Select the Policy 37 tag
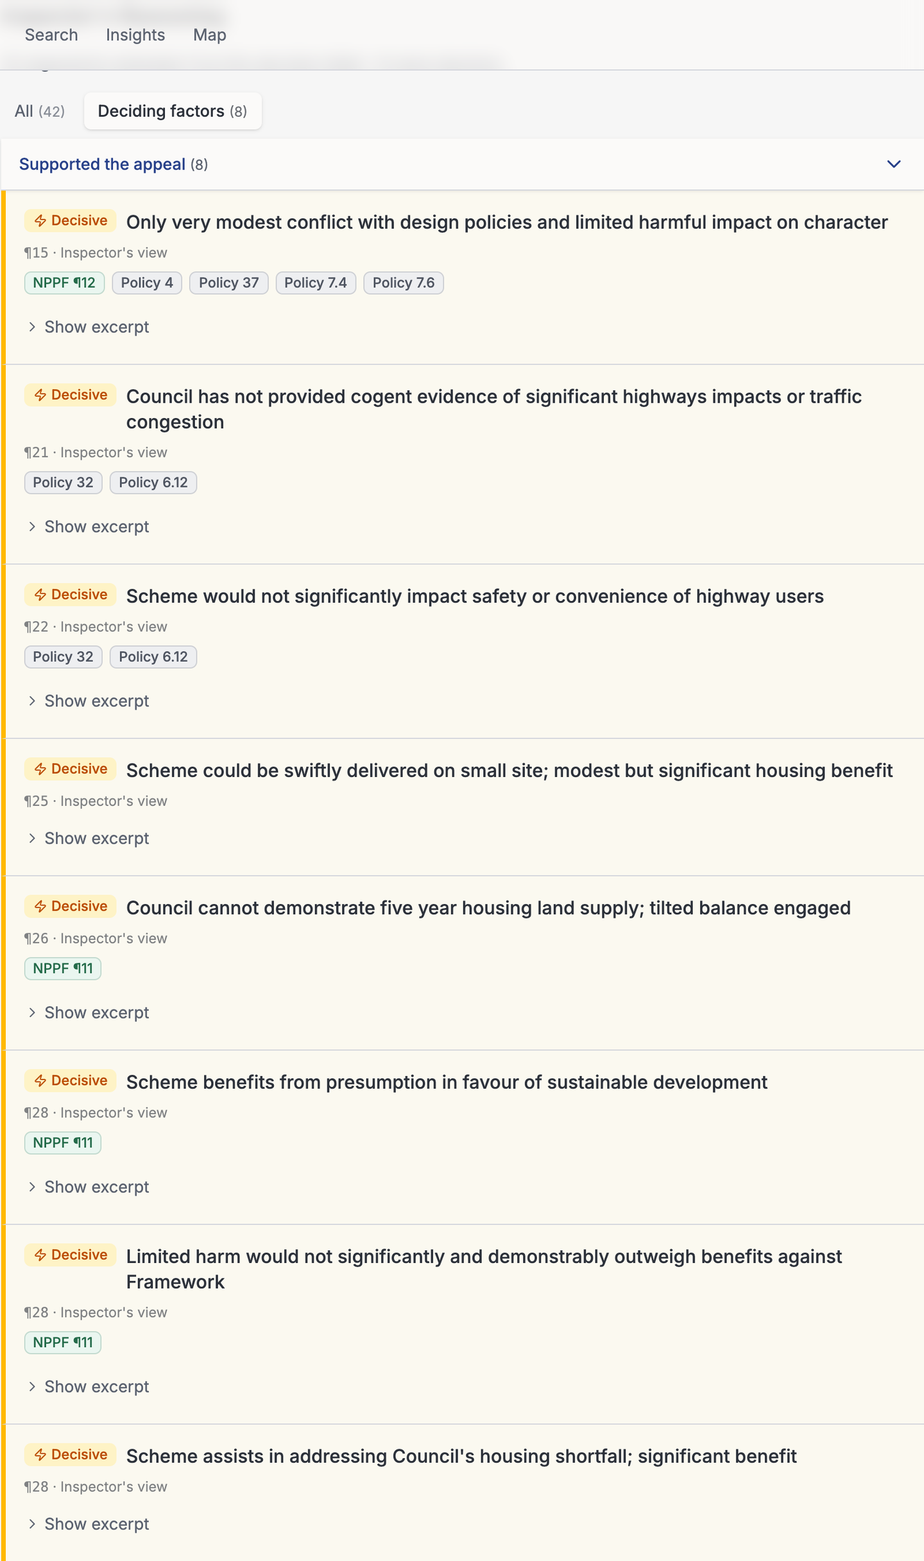Image resolution: width=924 pixels, height=1561 pixels. tap(228, 283)
